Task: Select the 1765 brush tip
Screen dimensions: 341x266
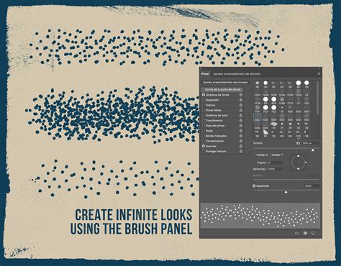Action: 282,101
